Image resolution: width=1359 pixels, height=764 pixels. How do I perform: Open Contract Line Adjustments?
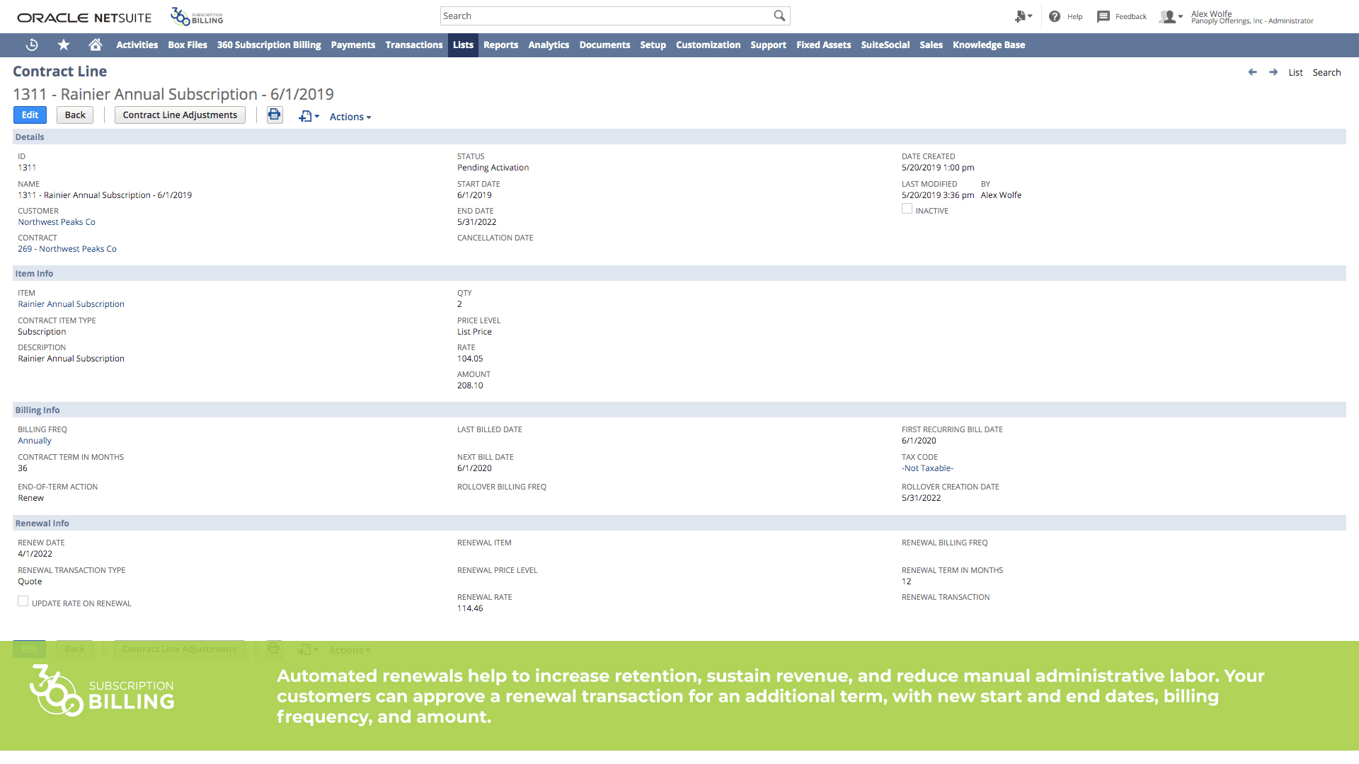(180, 115)
